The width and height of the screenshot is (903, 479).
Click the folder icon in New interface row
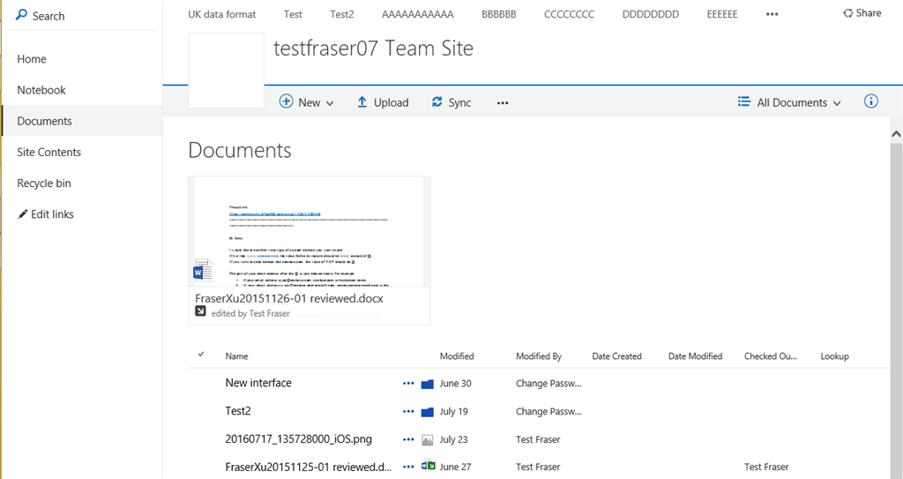pos(428,384)
